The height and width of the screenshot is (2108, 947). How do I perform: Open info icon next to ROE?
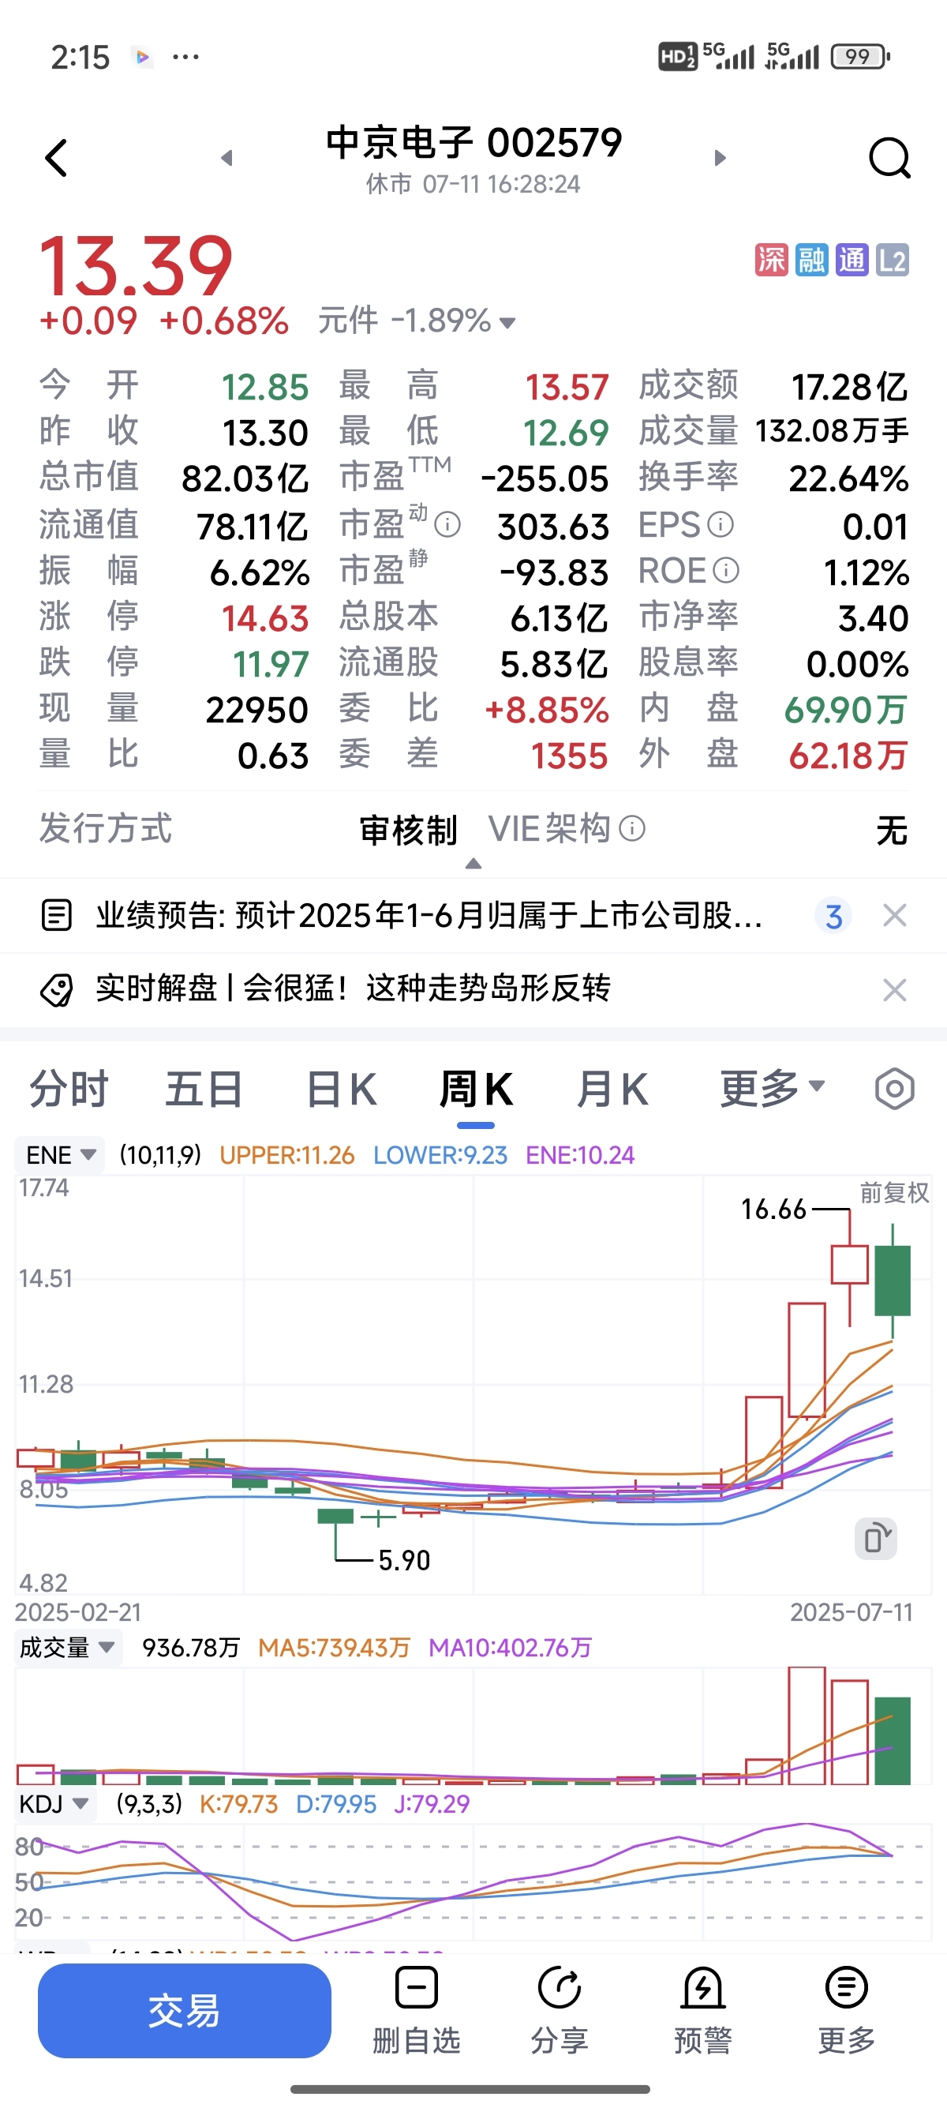coord(726,570)
